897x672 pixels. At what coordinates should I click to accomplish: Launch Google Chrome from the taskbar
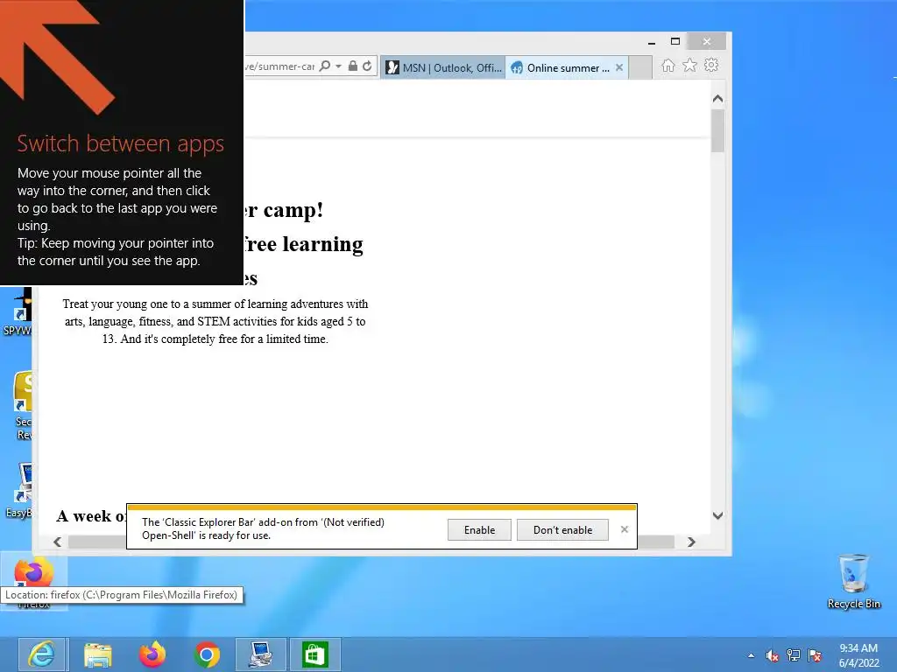pos(207,654)
